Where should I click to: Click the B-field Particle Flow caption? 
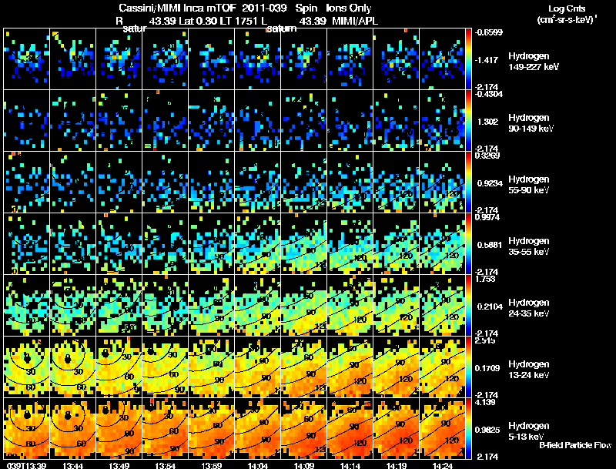pos(575,445)
